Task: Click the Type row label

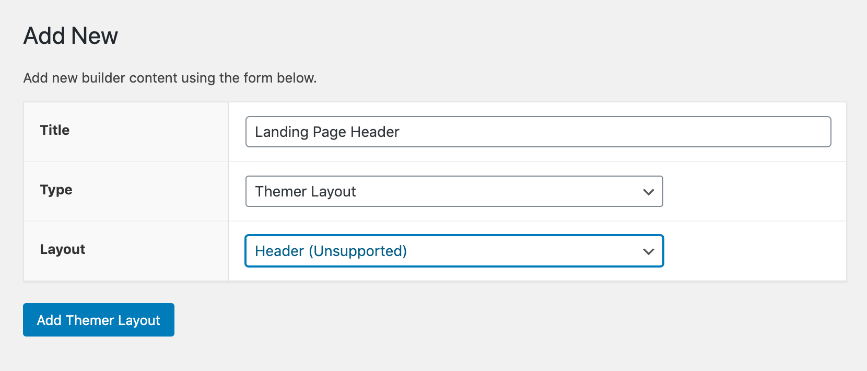Action: tap(55, 190)
